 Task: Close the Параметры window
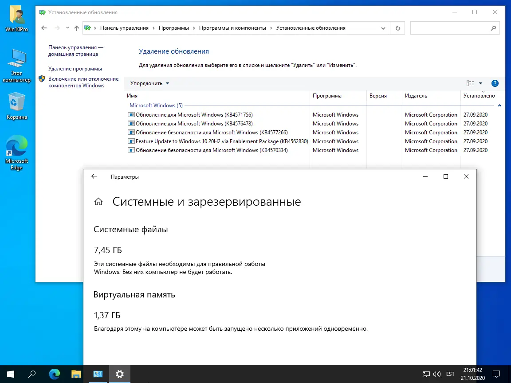(466, 176)
